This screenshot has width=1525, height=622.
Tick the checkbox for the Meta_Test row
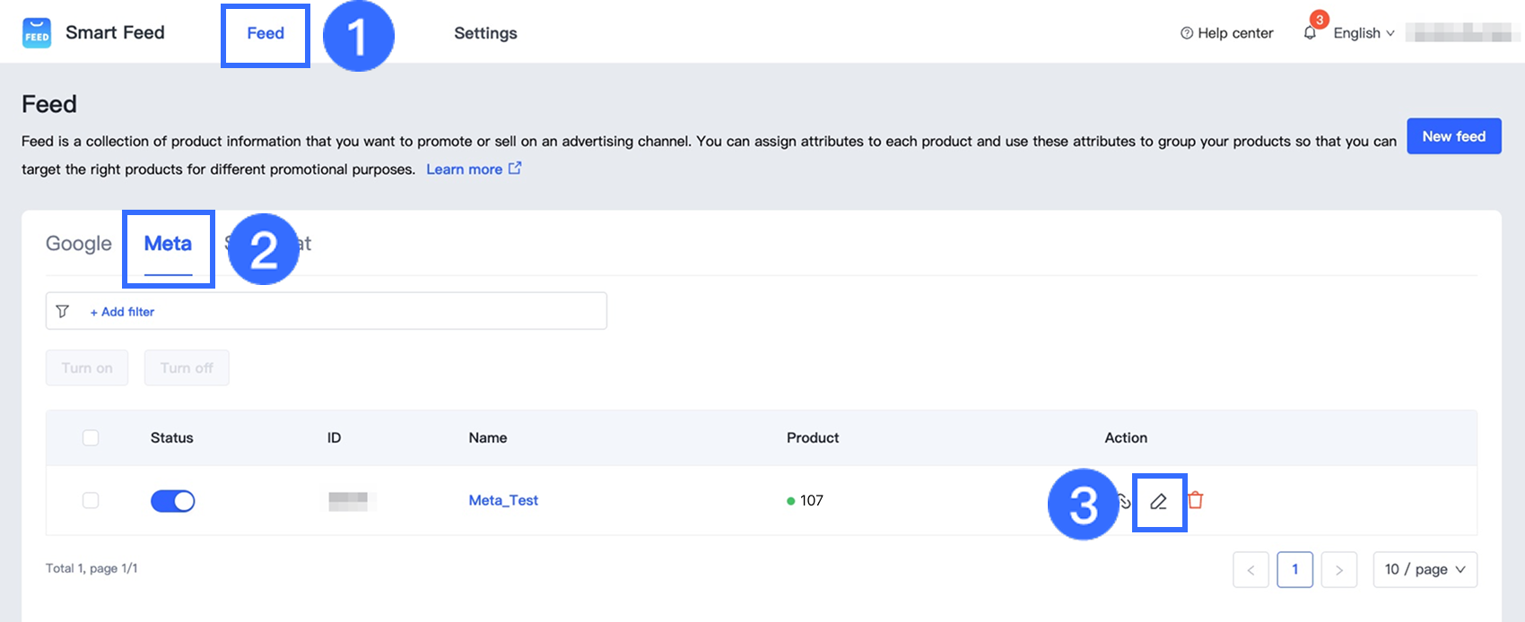coord(91,500)
